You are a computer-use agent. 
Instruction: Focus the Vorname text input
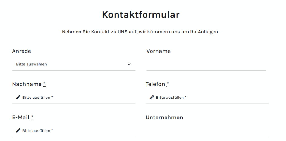coord(206,64)
